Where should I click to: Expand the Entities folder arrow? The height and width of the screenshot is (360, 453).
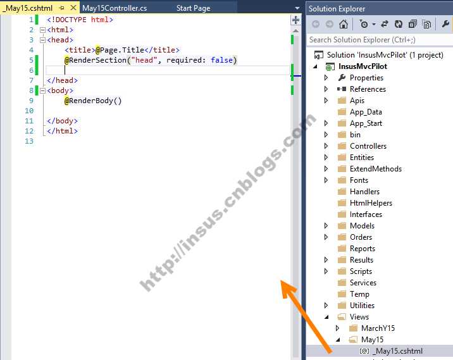pos(326,158)
